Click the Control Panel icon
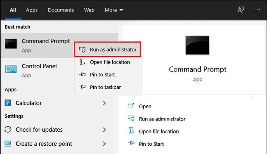 (x=11, y=69)
